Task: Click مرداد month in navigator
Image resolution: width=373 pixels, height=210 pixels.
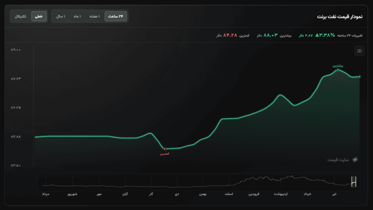Action: pos(46,194)
